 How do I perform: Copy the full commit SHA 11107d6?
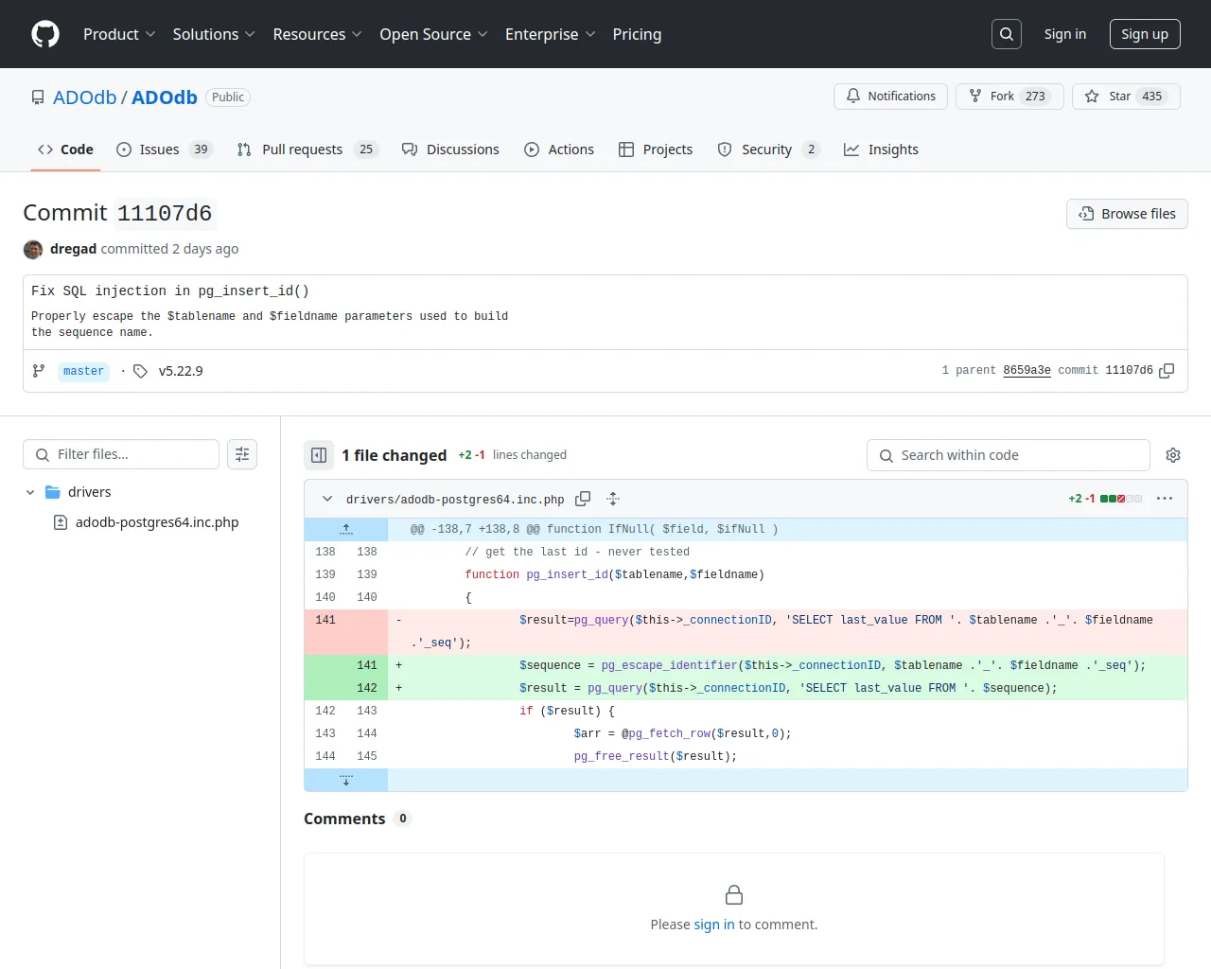[x=1167, y=371]
